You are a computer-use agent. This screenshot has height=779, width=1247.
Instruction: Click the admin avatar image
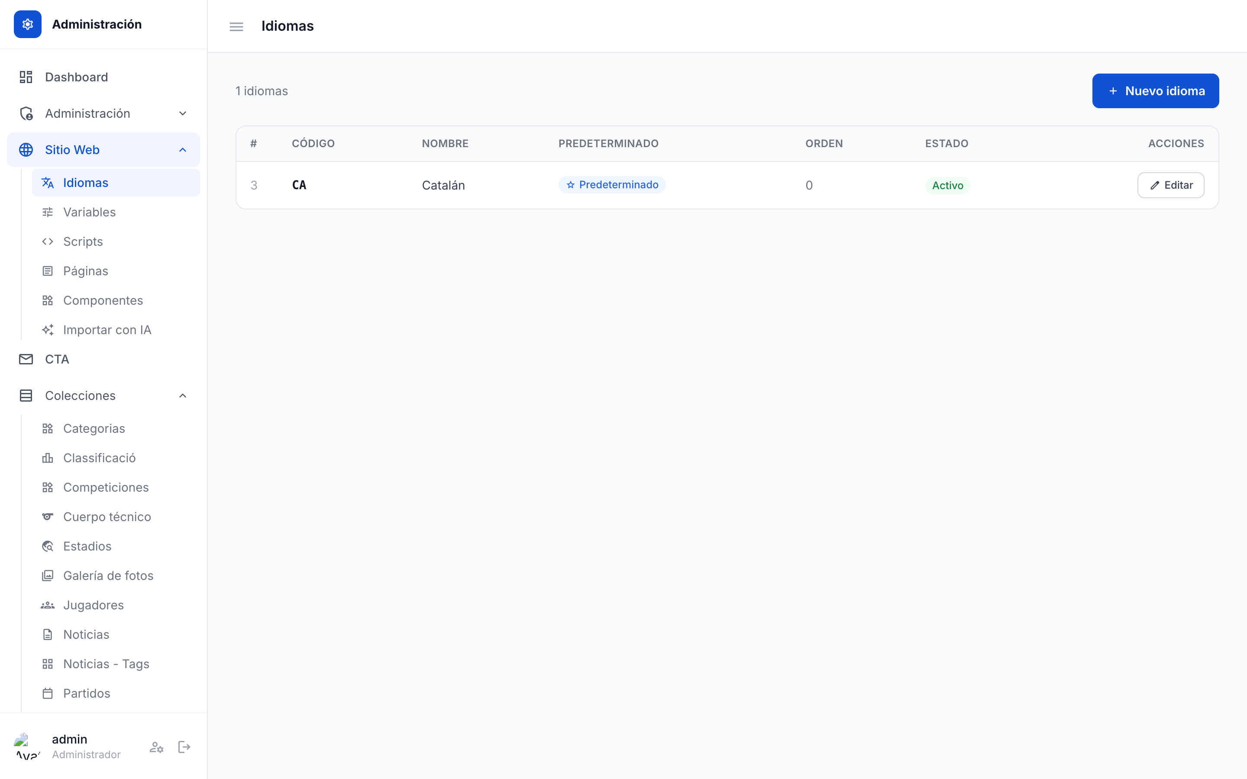coord(28,747)
